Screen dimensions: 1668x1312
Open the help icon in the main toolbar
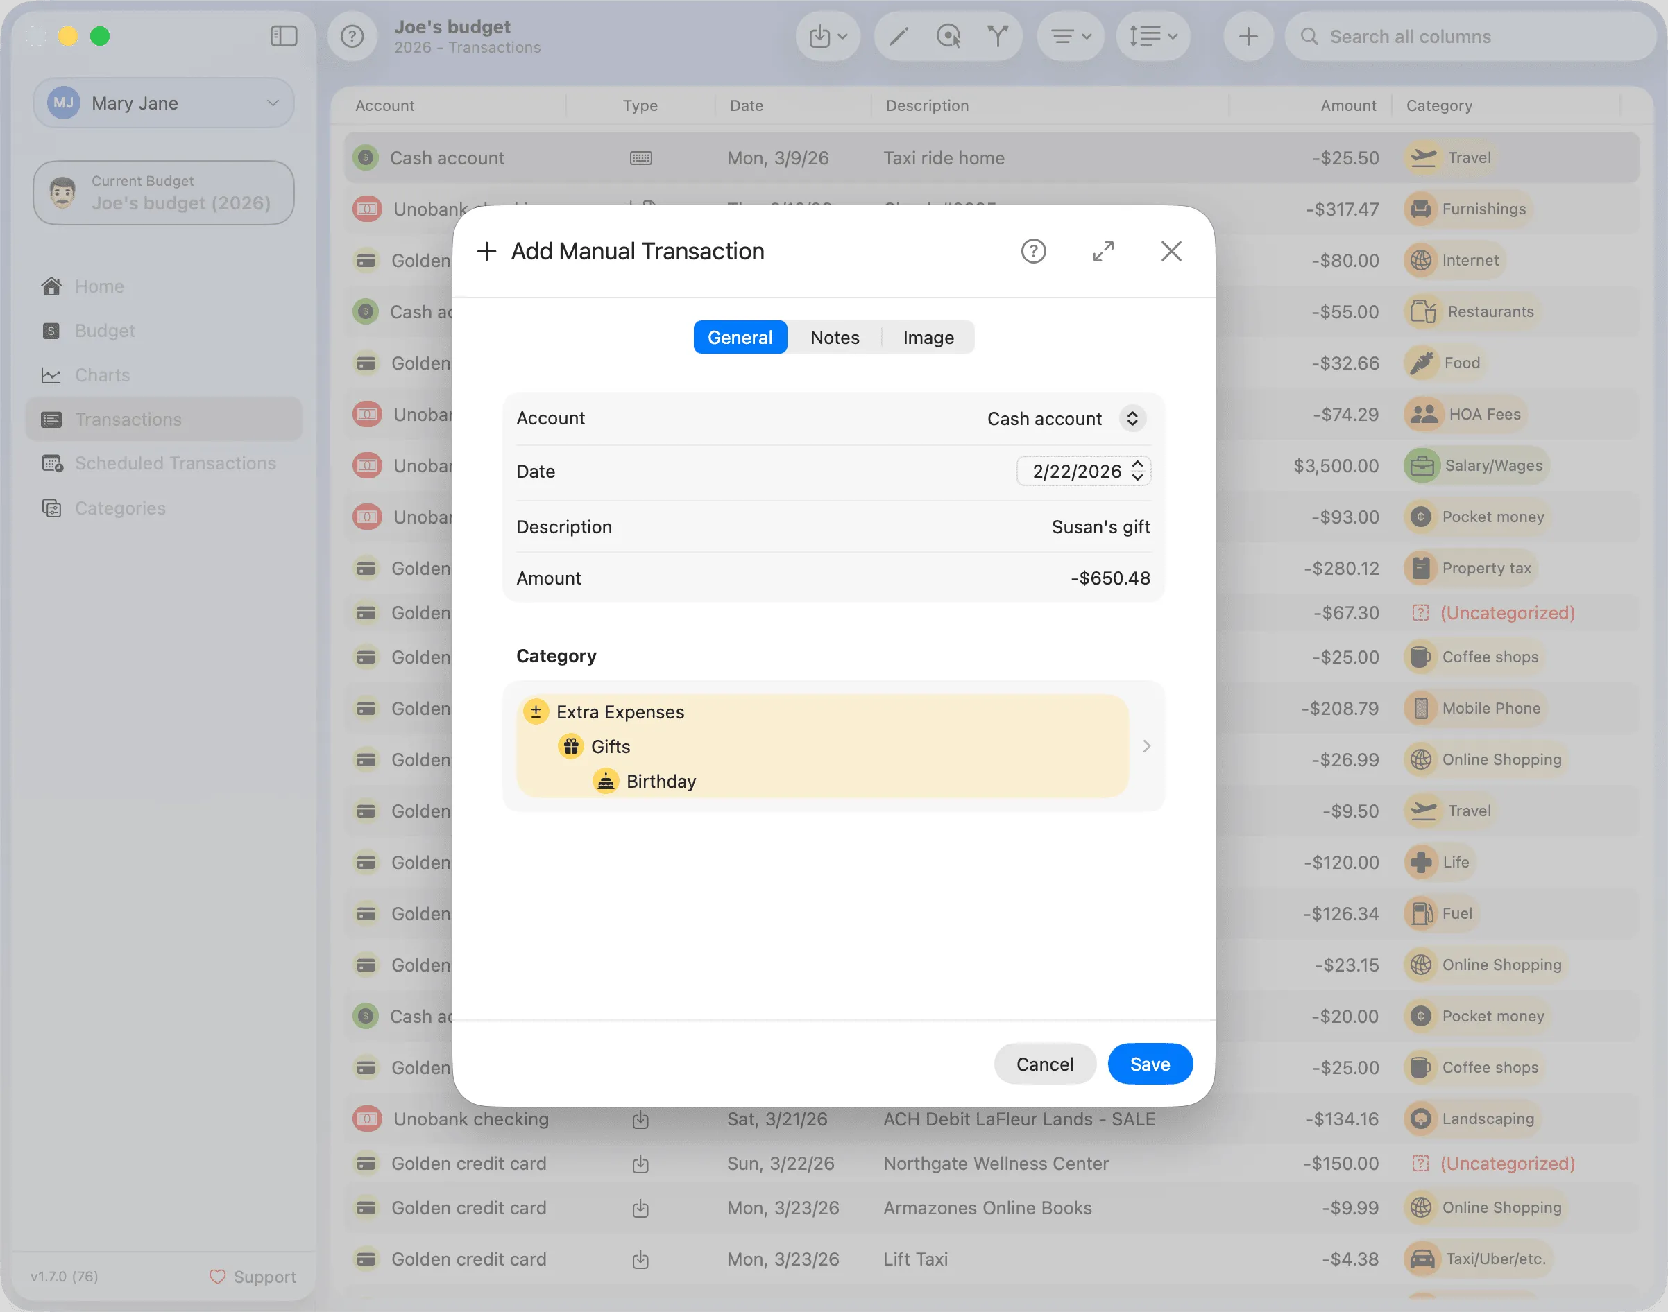tap(352, 36)
